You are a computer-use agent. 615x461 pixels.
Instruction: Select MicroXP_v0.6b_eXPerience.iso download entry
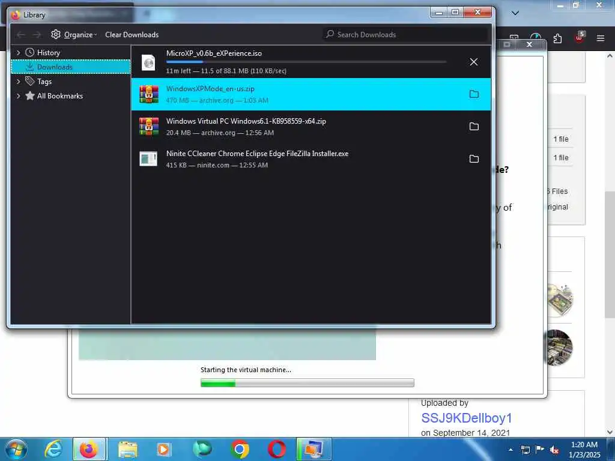click(x=311, y=62)
